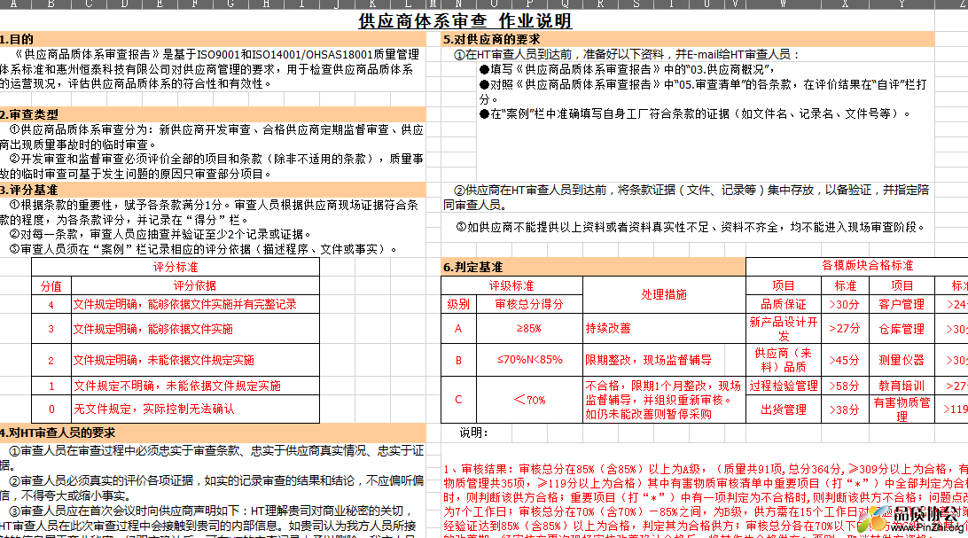Select score cell 2 in 分值 column

click(x=51, y=360)
